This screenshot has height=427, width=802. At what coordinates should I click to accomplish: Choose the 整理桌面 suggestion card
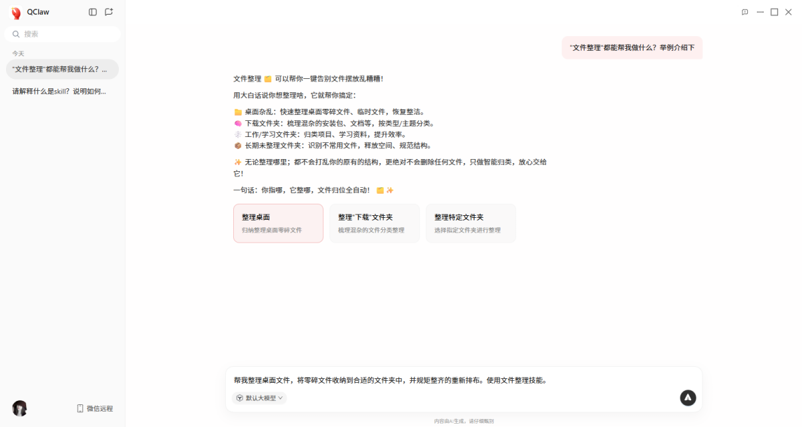(278, 223)
